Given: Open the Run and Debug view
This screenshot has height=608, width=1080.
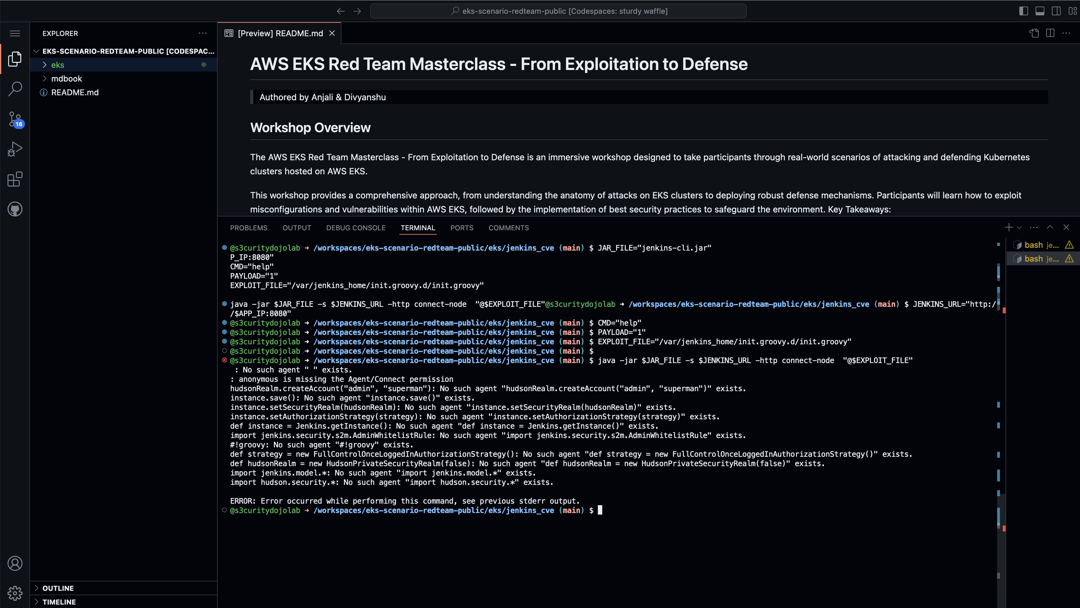Looking at the screenshot, I should click(15, 149).
